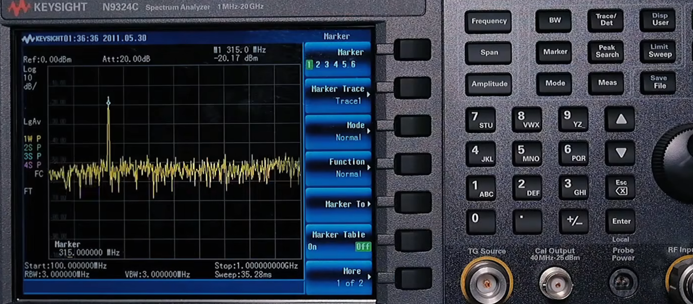Hit the down arrow key
Screen dimensions: 693x304
point(620,153)
